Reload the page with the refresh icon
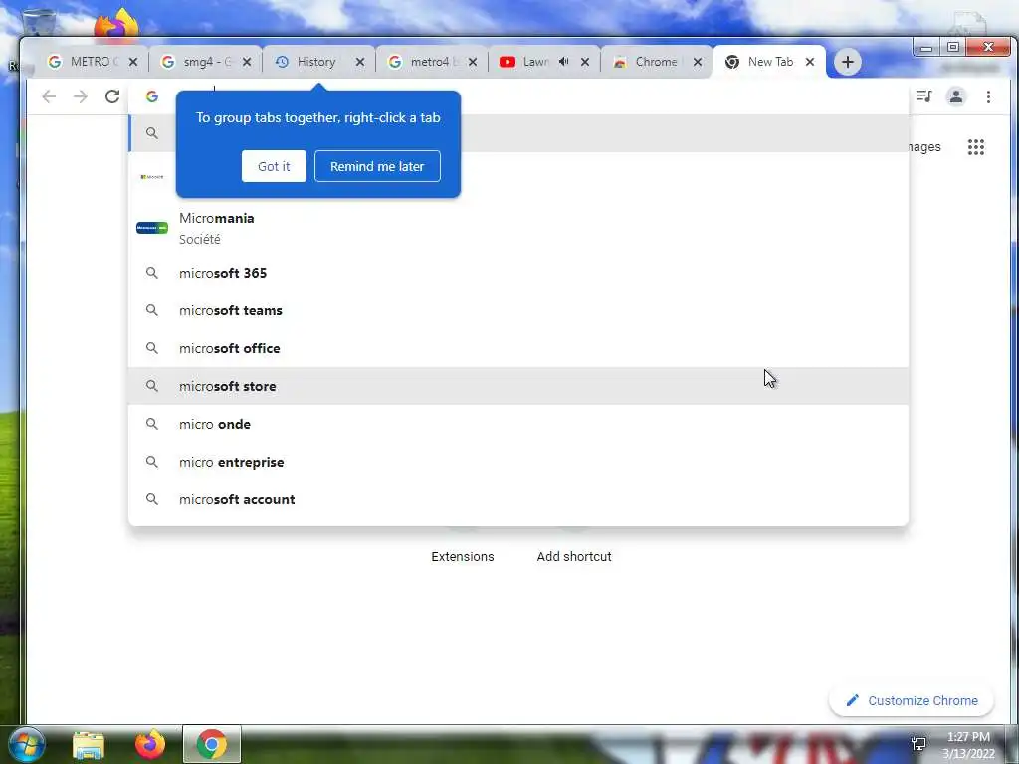This screenshot has width=1019, height=764. point(112,96)
